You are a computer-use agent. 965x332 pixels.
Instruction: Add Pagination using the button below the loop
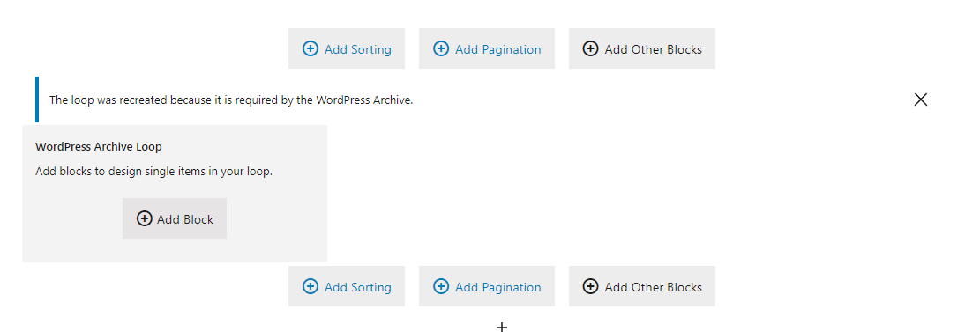pyautogui.click(x=487, y=286)
